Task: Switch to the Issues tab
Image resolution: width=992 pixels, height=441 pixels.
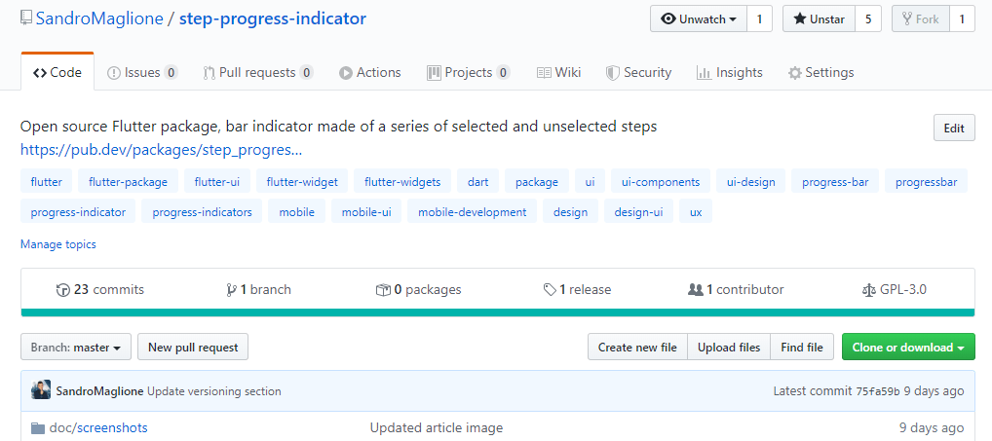Action: [142, 73]
